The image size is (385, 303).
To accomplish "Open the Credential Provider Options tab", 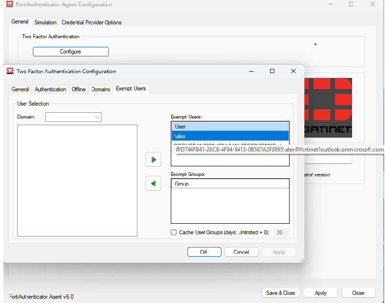I will 91,22.
